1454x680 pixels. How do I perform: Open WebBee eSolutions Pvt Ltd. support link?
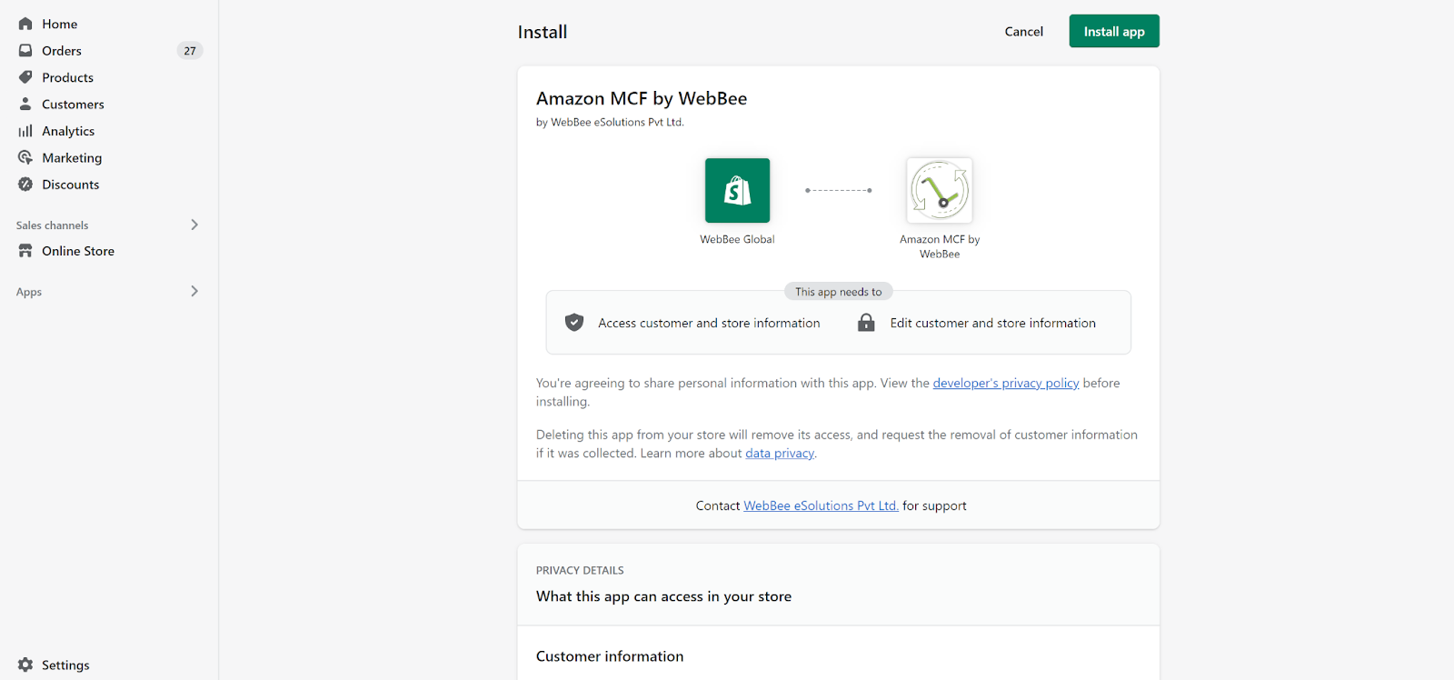[821, 505]
